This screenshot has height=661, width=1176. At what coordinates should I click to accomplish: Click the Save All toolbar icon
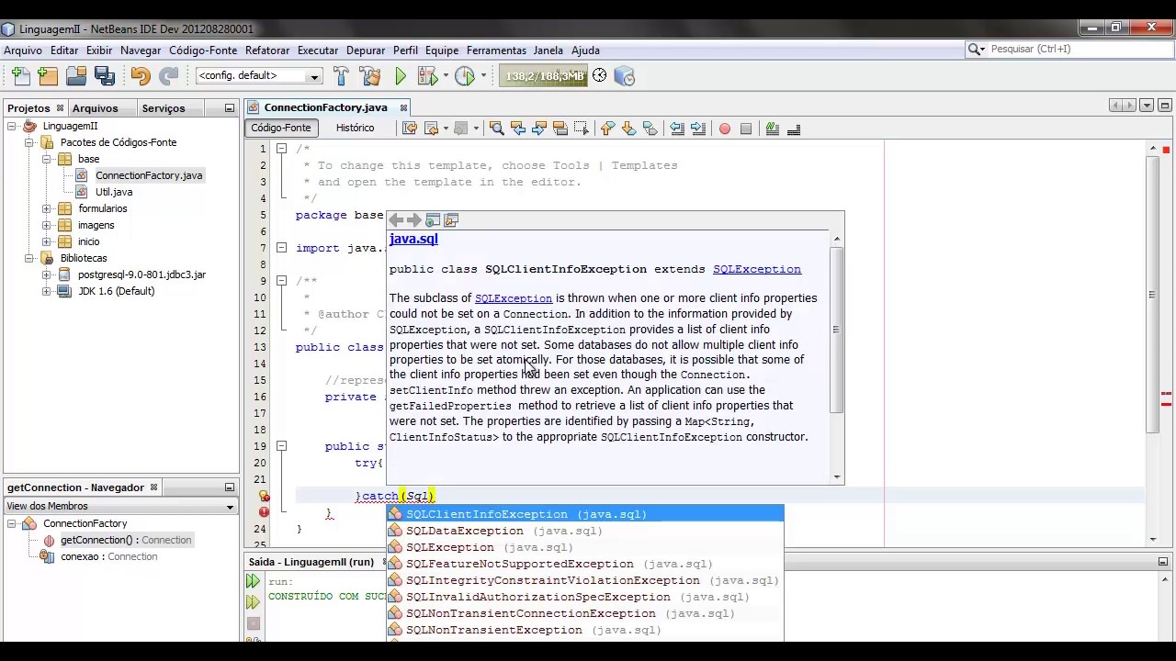pos(104,76)
